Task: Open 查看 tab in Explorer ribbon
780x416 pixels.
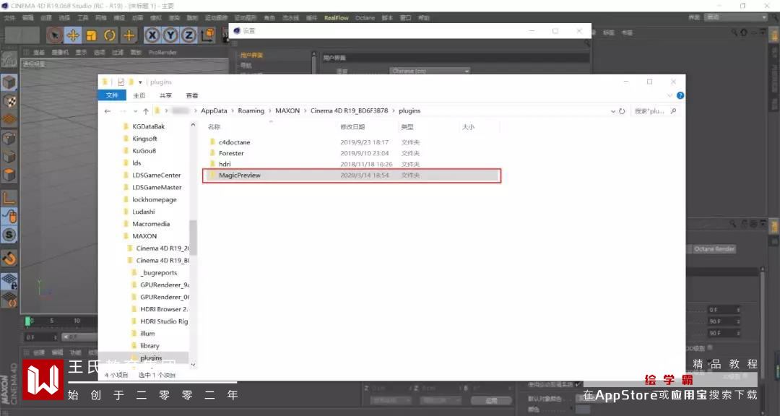Action: point(192,95)
